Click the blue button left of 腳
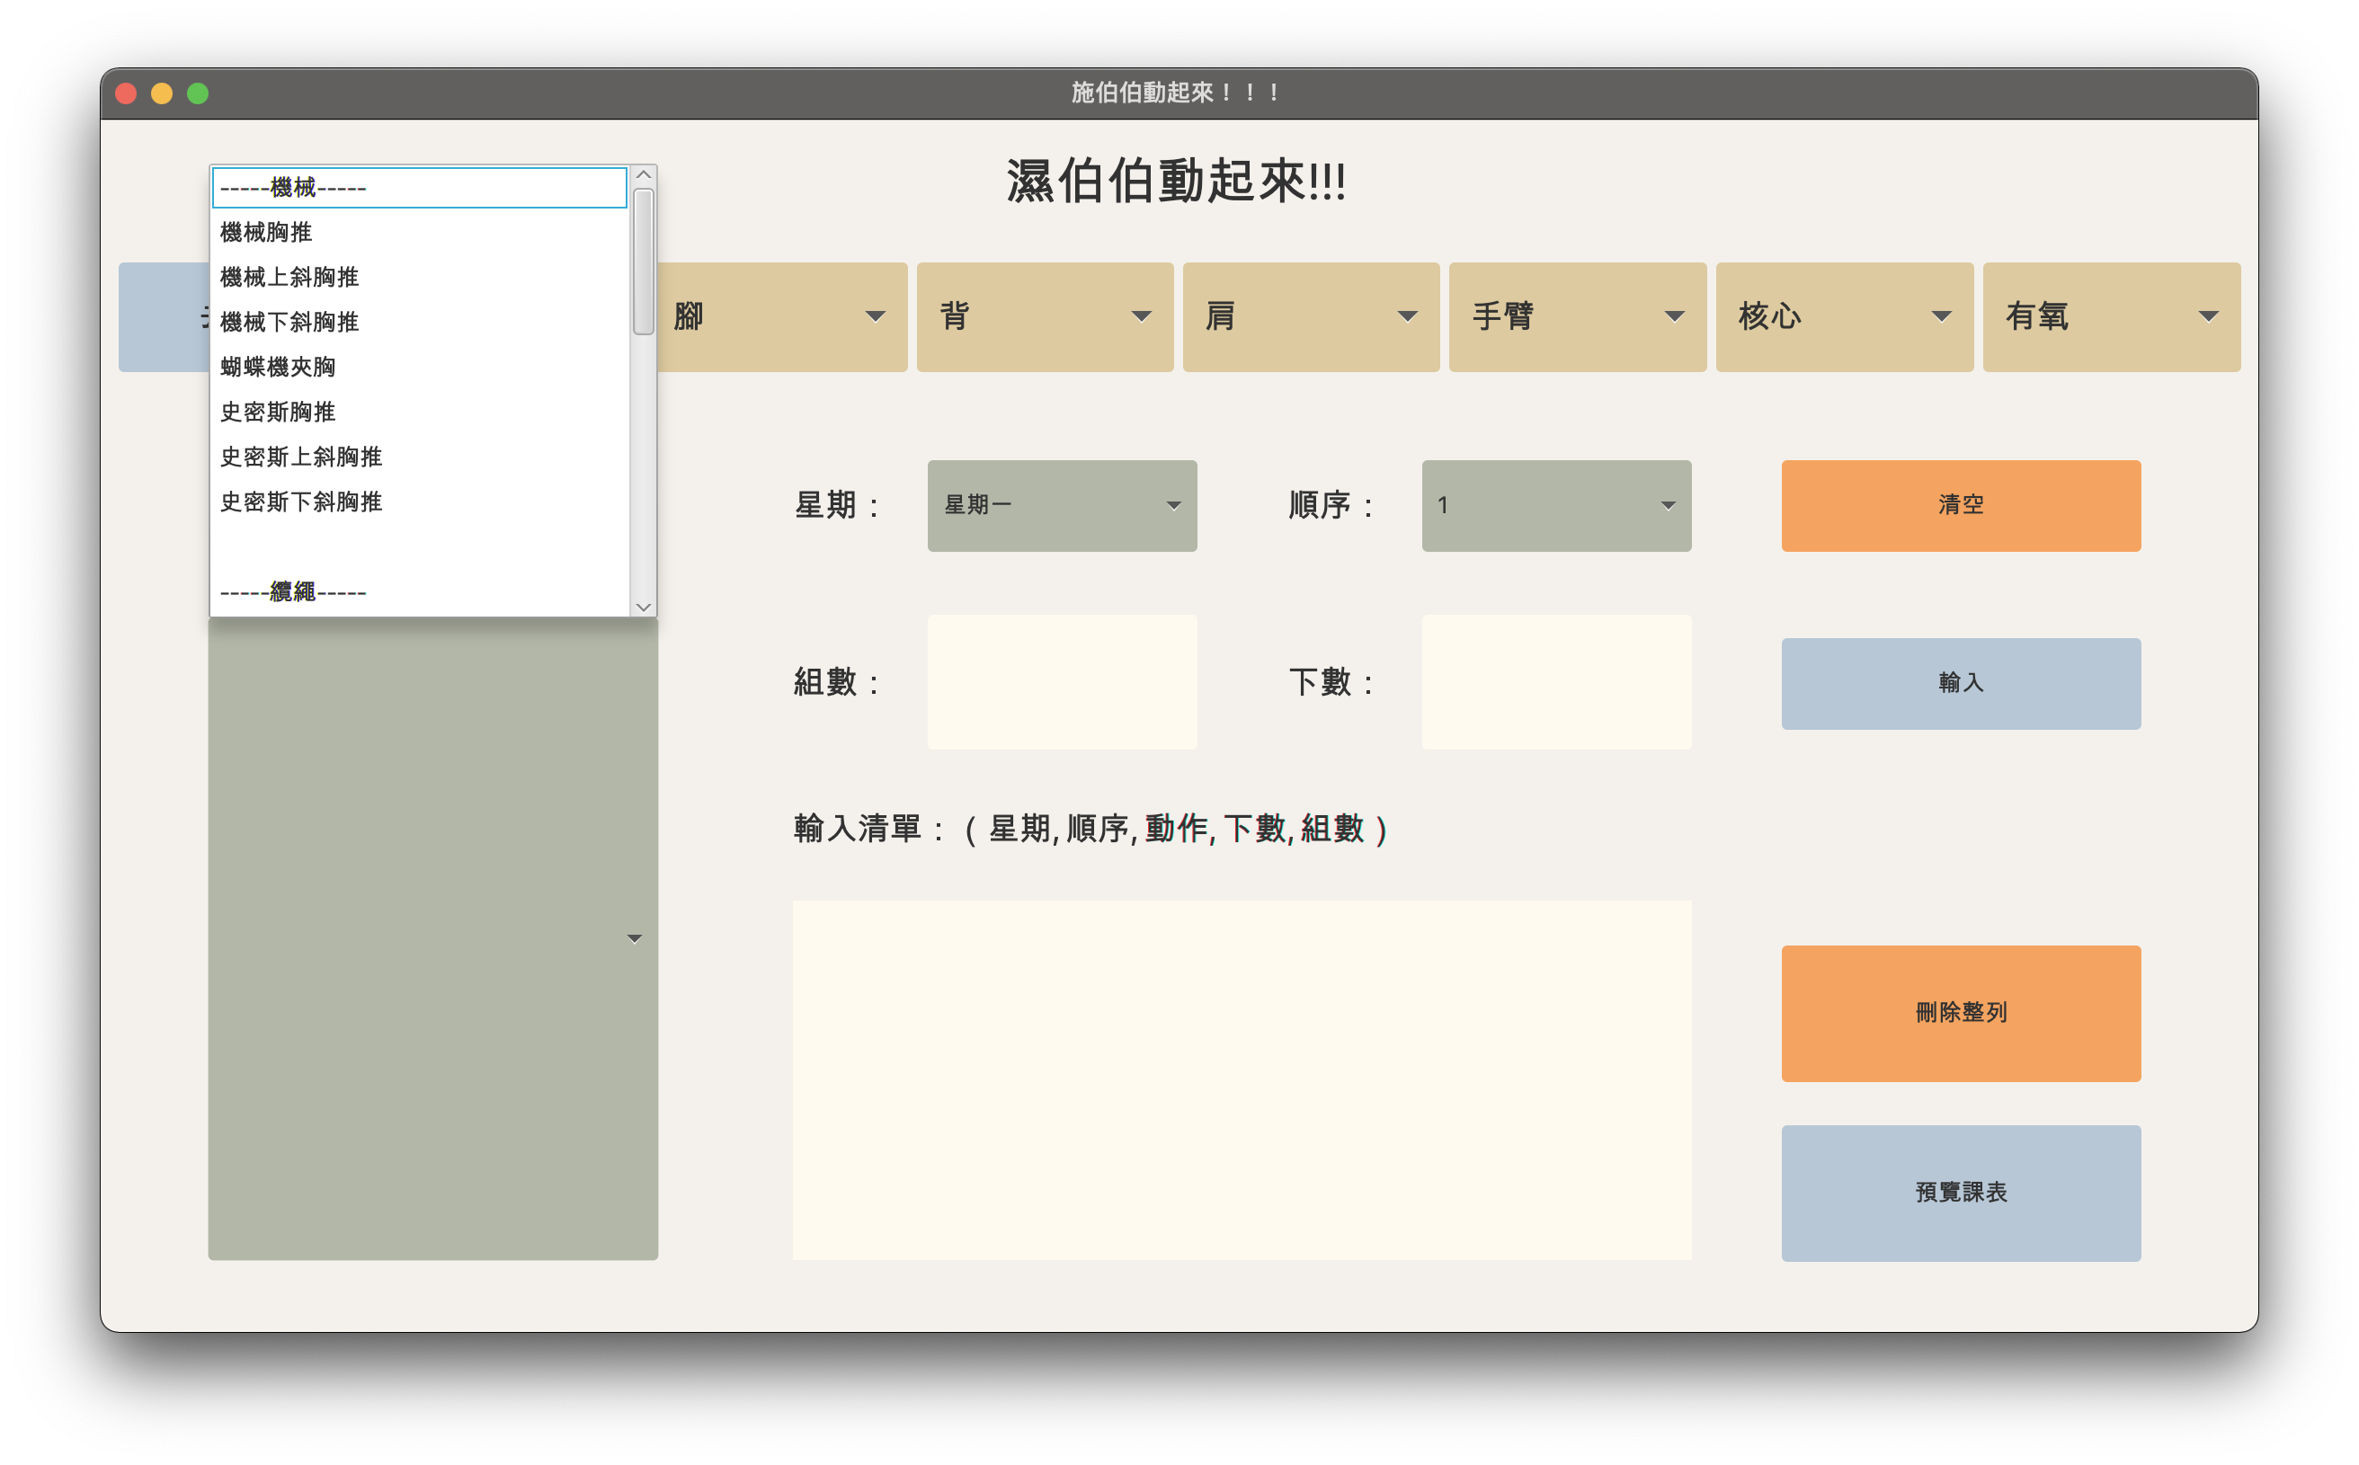2359x1465 pixels. [x=164, y=317]
